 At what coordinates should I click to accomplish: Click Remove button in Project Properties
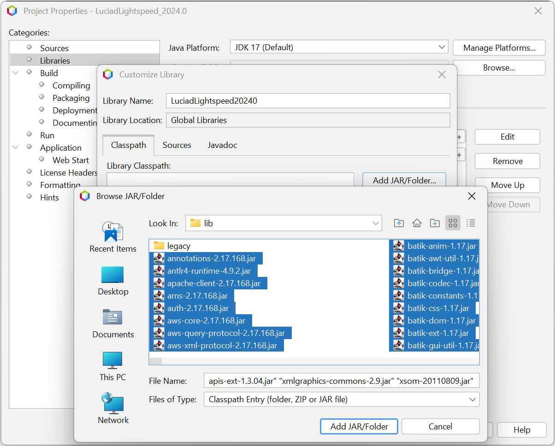508,161
